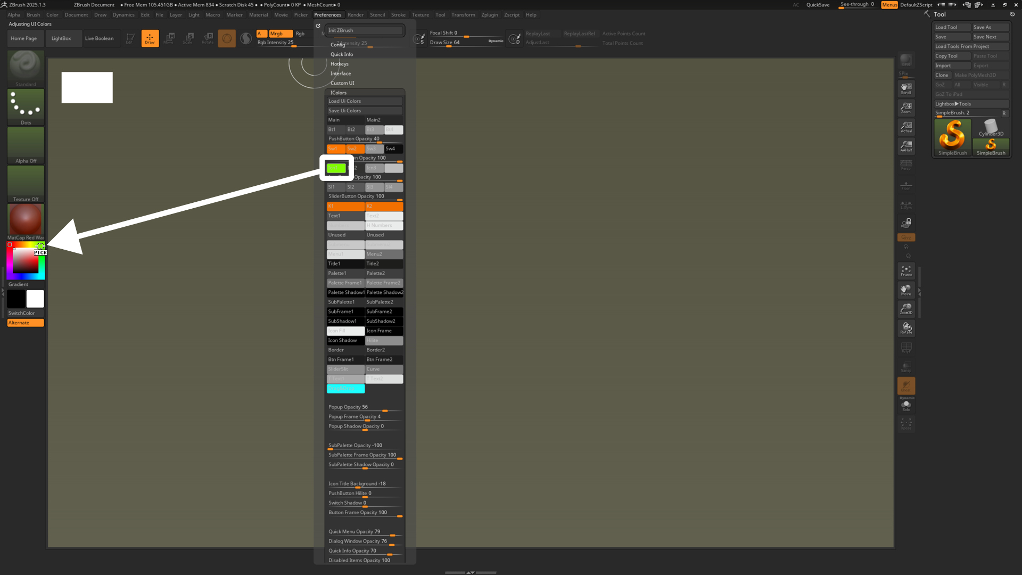Click the Zoom canvas icon
Screen dimensions: 1022x575
coord(906,108)
